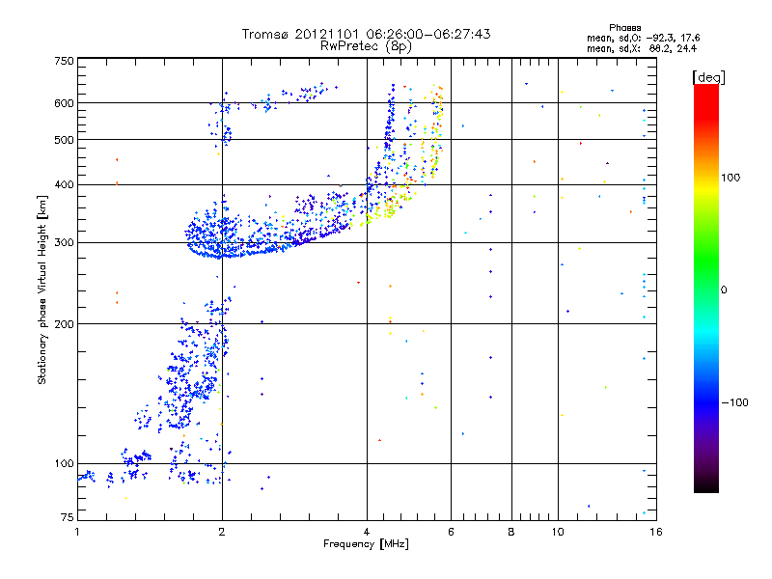
Task: Click the colorbar tick label "100" degrees
Action: [x=731, y=178]
